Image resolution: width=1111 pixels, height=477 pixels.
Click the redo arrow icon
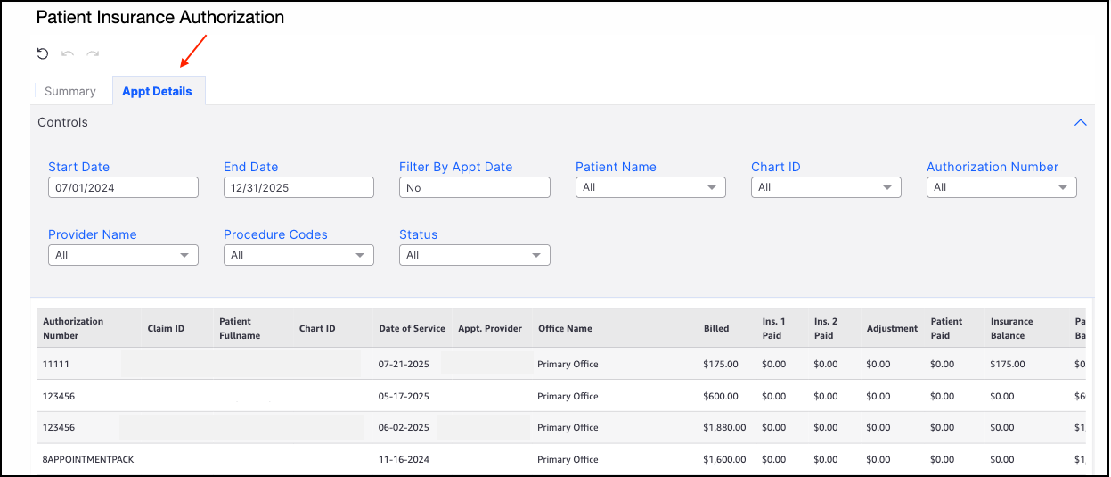[x=93, y=54]
